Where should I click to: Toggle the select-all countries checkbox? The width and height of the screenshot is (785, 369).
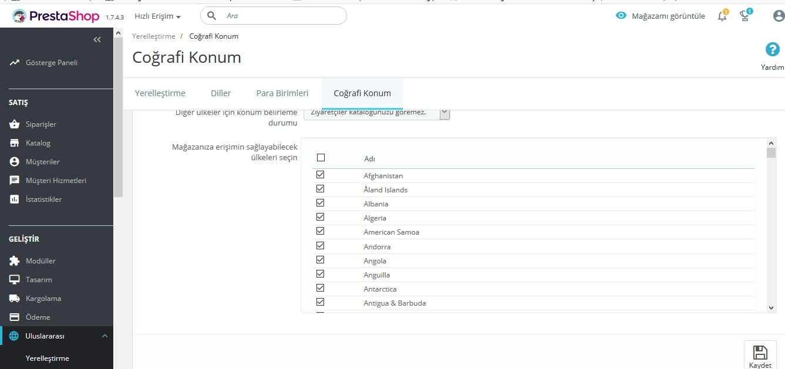[321, 157]
